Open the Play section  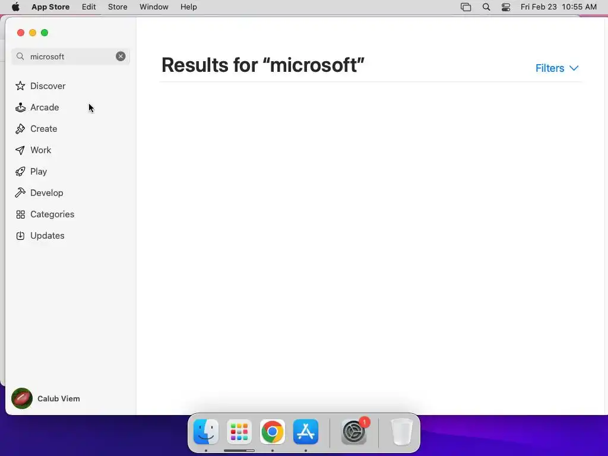[71, 171]
